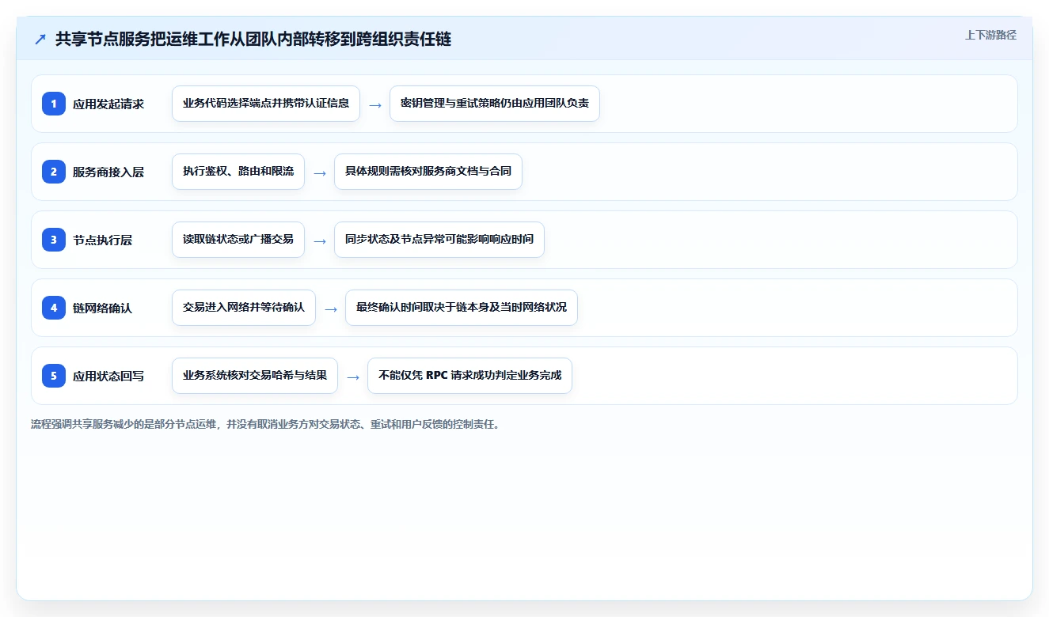The width and height of the screenshot is (1049, 617).
Task: Click the 密钥管理与重试策略仍由应用团队负责 box
Action: (495, 104)
